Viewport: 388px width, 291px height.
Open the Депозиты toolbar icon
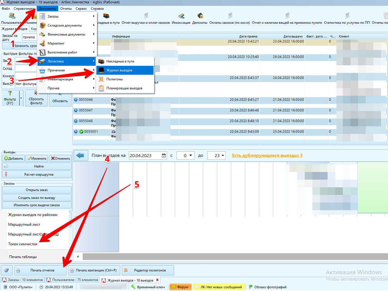(x=200, y=16)
